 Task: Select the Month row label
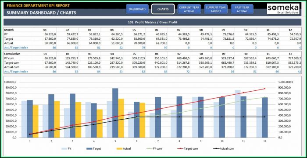pyautogui.click(x=9, y=30)
